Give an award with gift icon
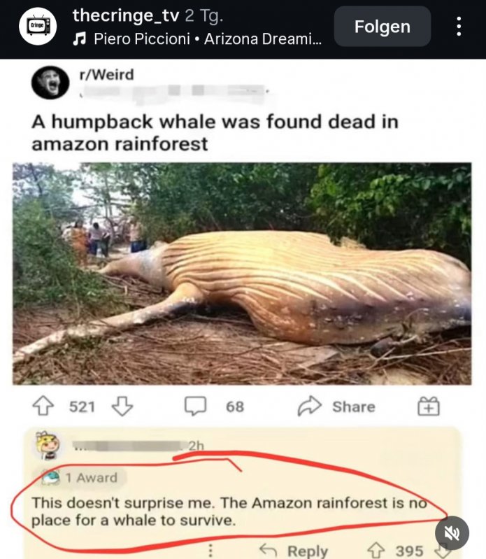Screen dimensions: 486x559 coord(429,406)
